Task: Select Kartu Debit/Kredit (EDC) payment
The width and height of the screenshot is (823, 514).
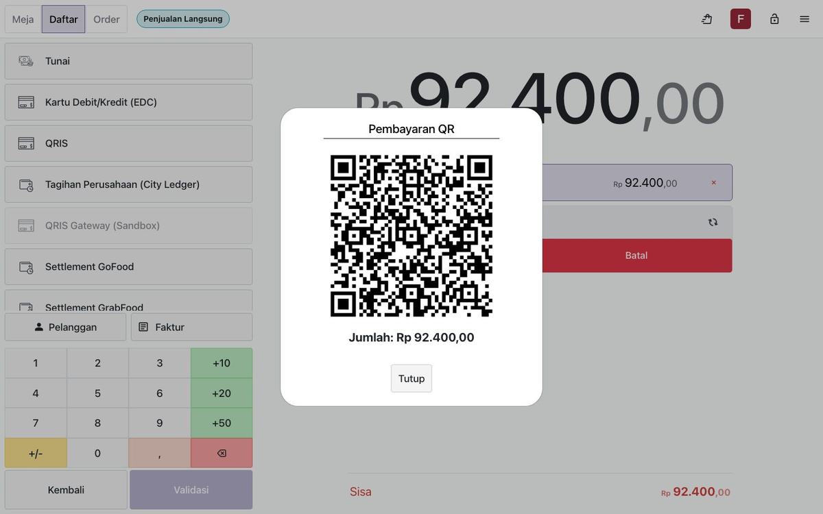Action: [x=129, y=102]
